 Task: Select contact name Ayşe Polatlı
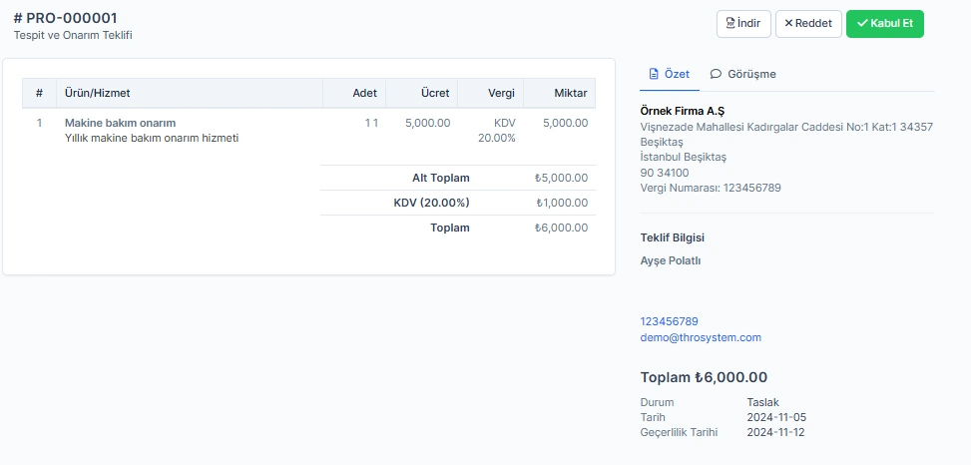pos(670,260)
